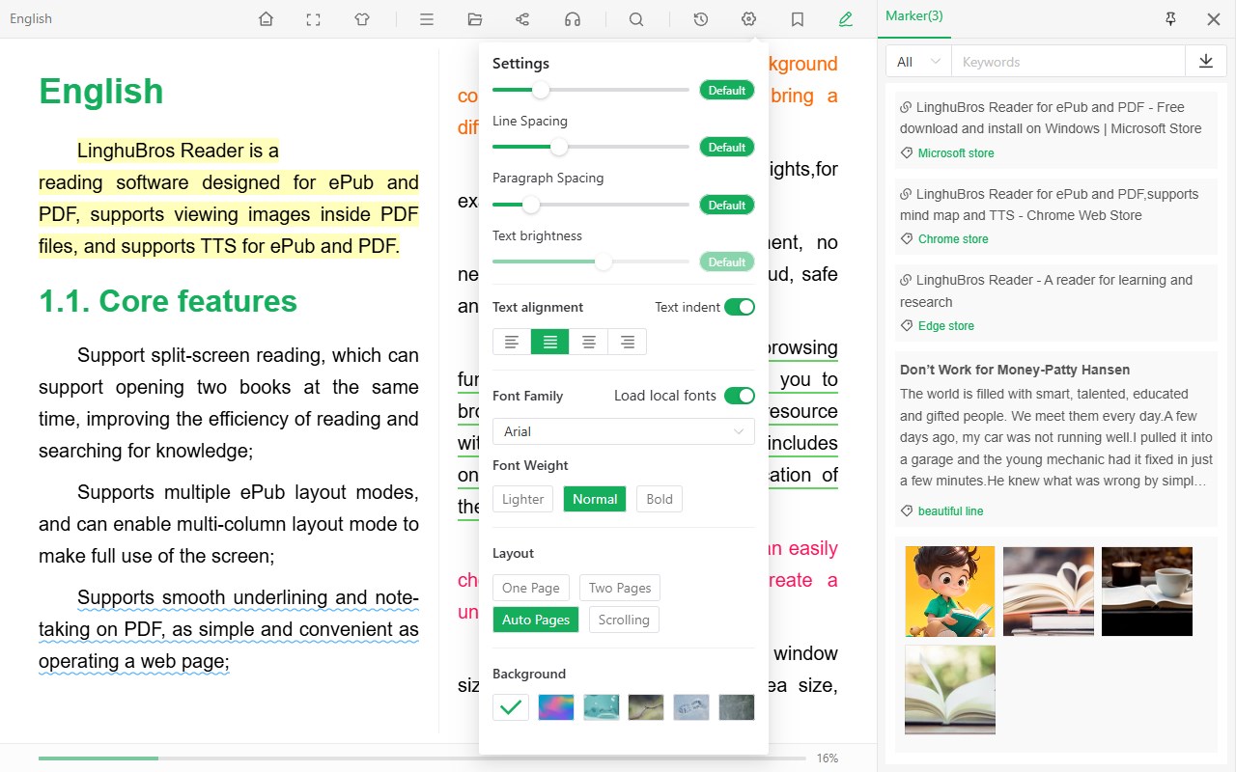This screenshot has height=772, width=1236.
Task: Select Normal font weight
Action: click(595, 499)
